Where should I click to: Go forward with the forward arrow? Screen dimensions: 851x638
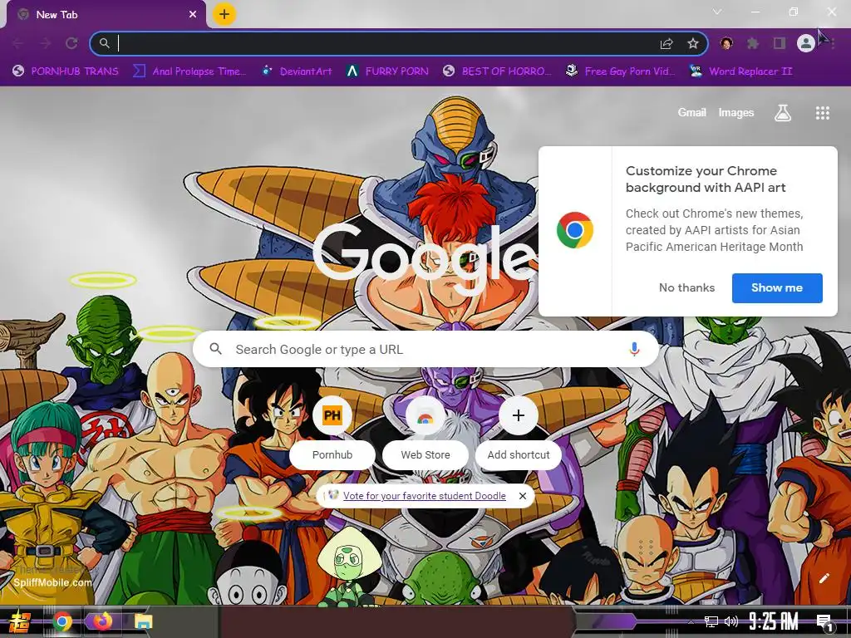[x=45, y=43]
